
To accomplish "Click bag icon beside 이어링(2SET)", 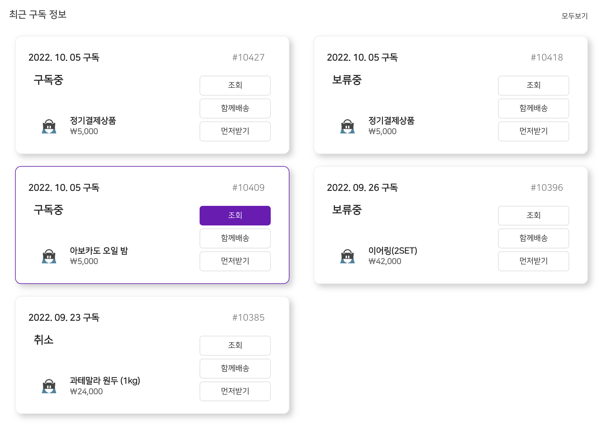I will pyautogui.click(x=347, y=256).
